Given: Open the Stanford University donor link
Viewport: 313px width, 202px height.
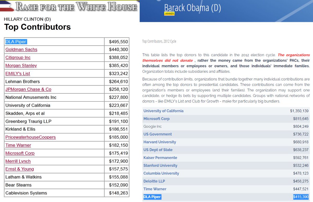Looking at the screenshot, I should 160,166.
